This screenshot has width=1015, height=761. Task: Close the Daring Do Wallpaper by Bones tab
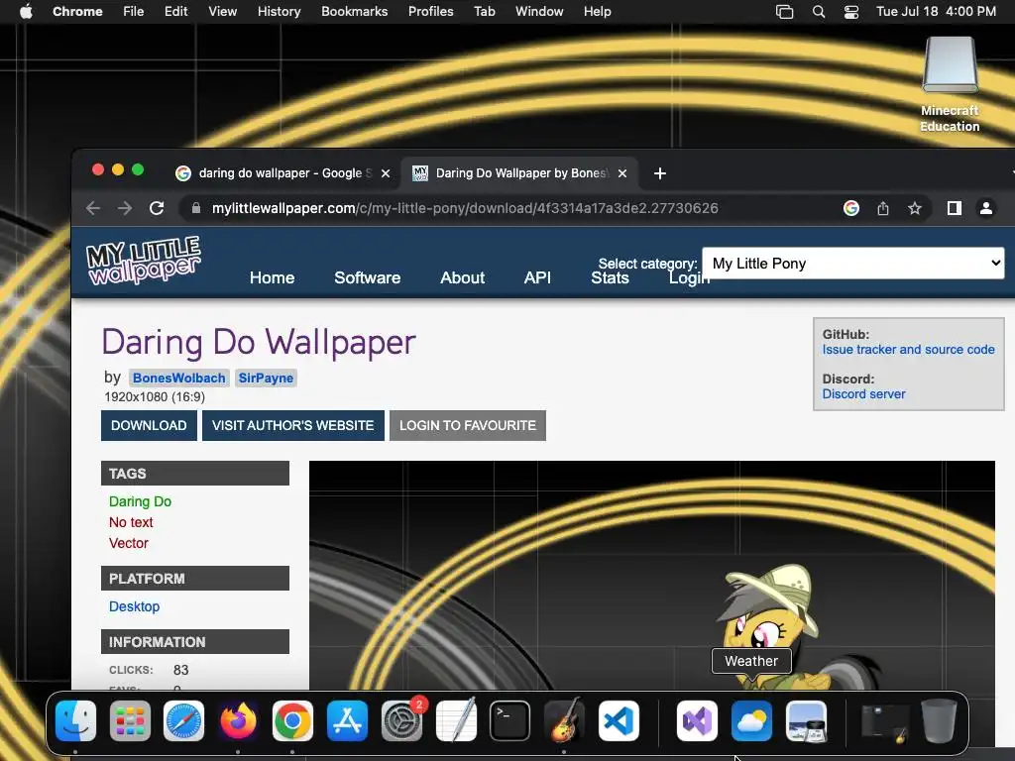622,173
